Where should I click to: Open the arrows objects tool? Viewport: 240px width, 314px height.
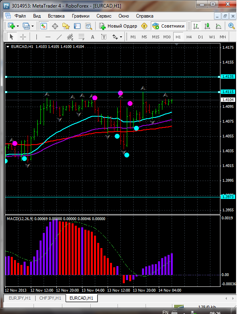[x=115, y=37]
